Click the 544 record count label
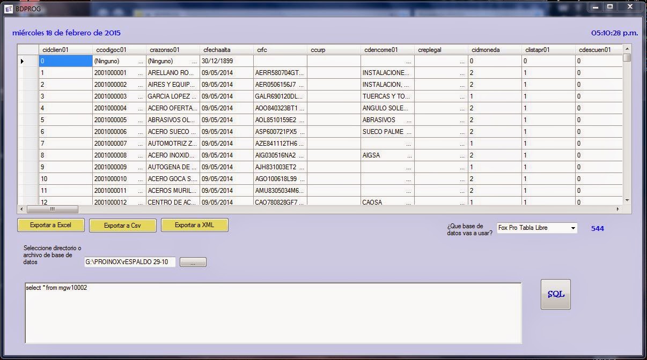647x360 pixels. coord(598,228)
